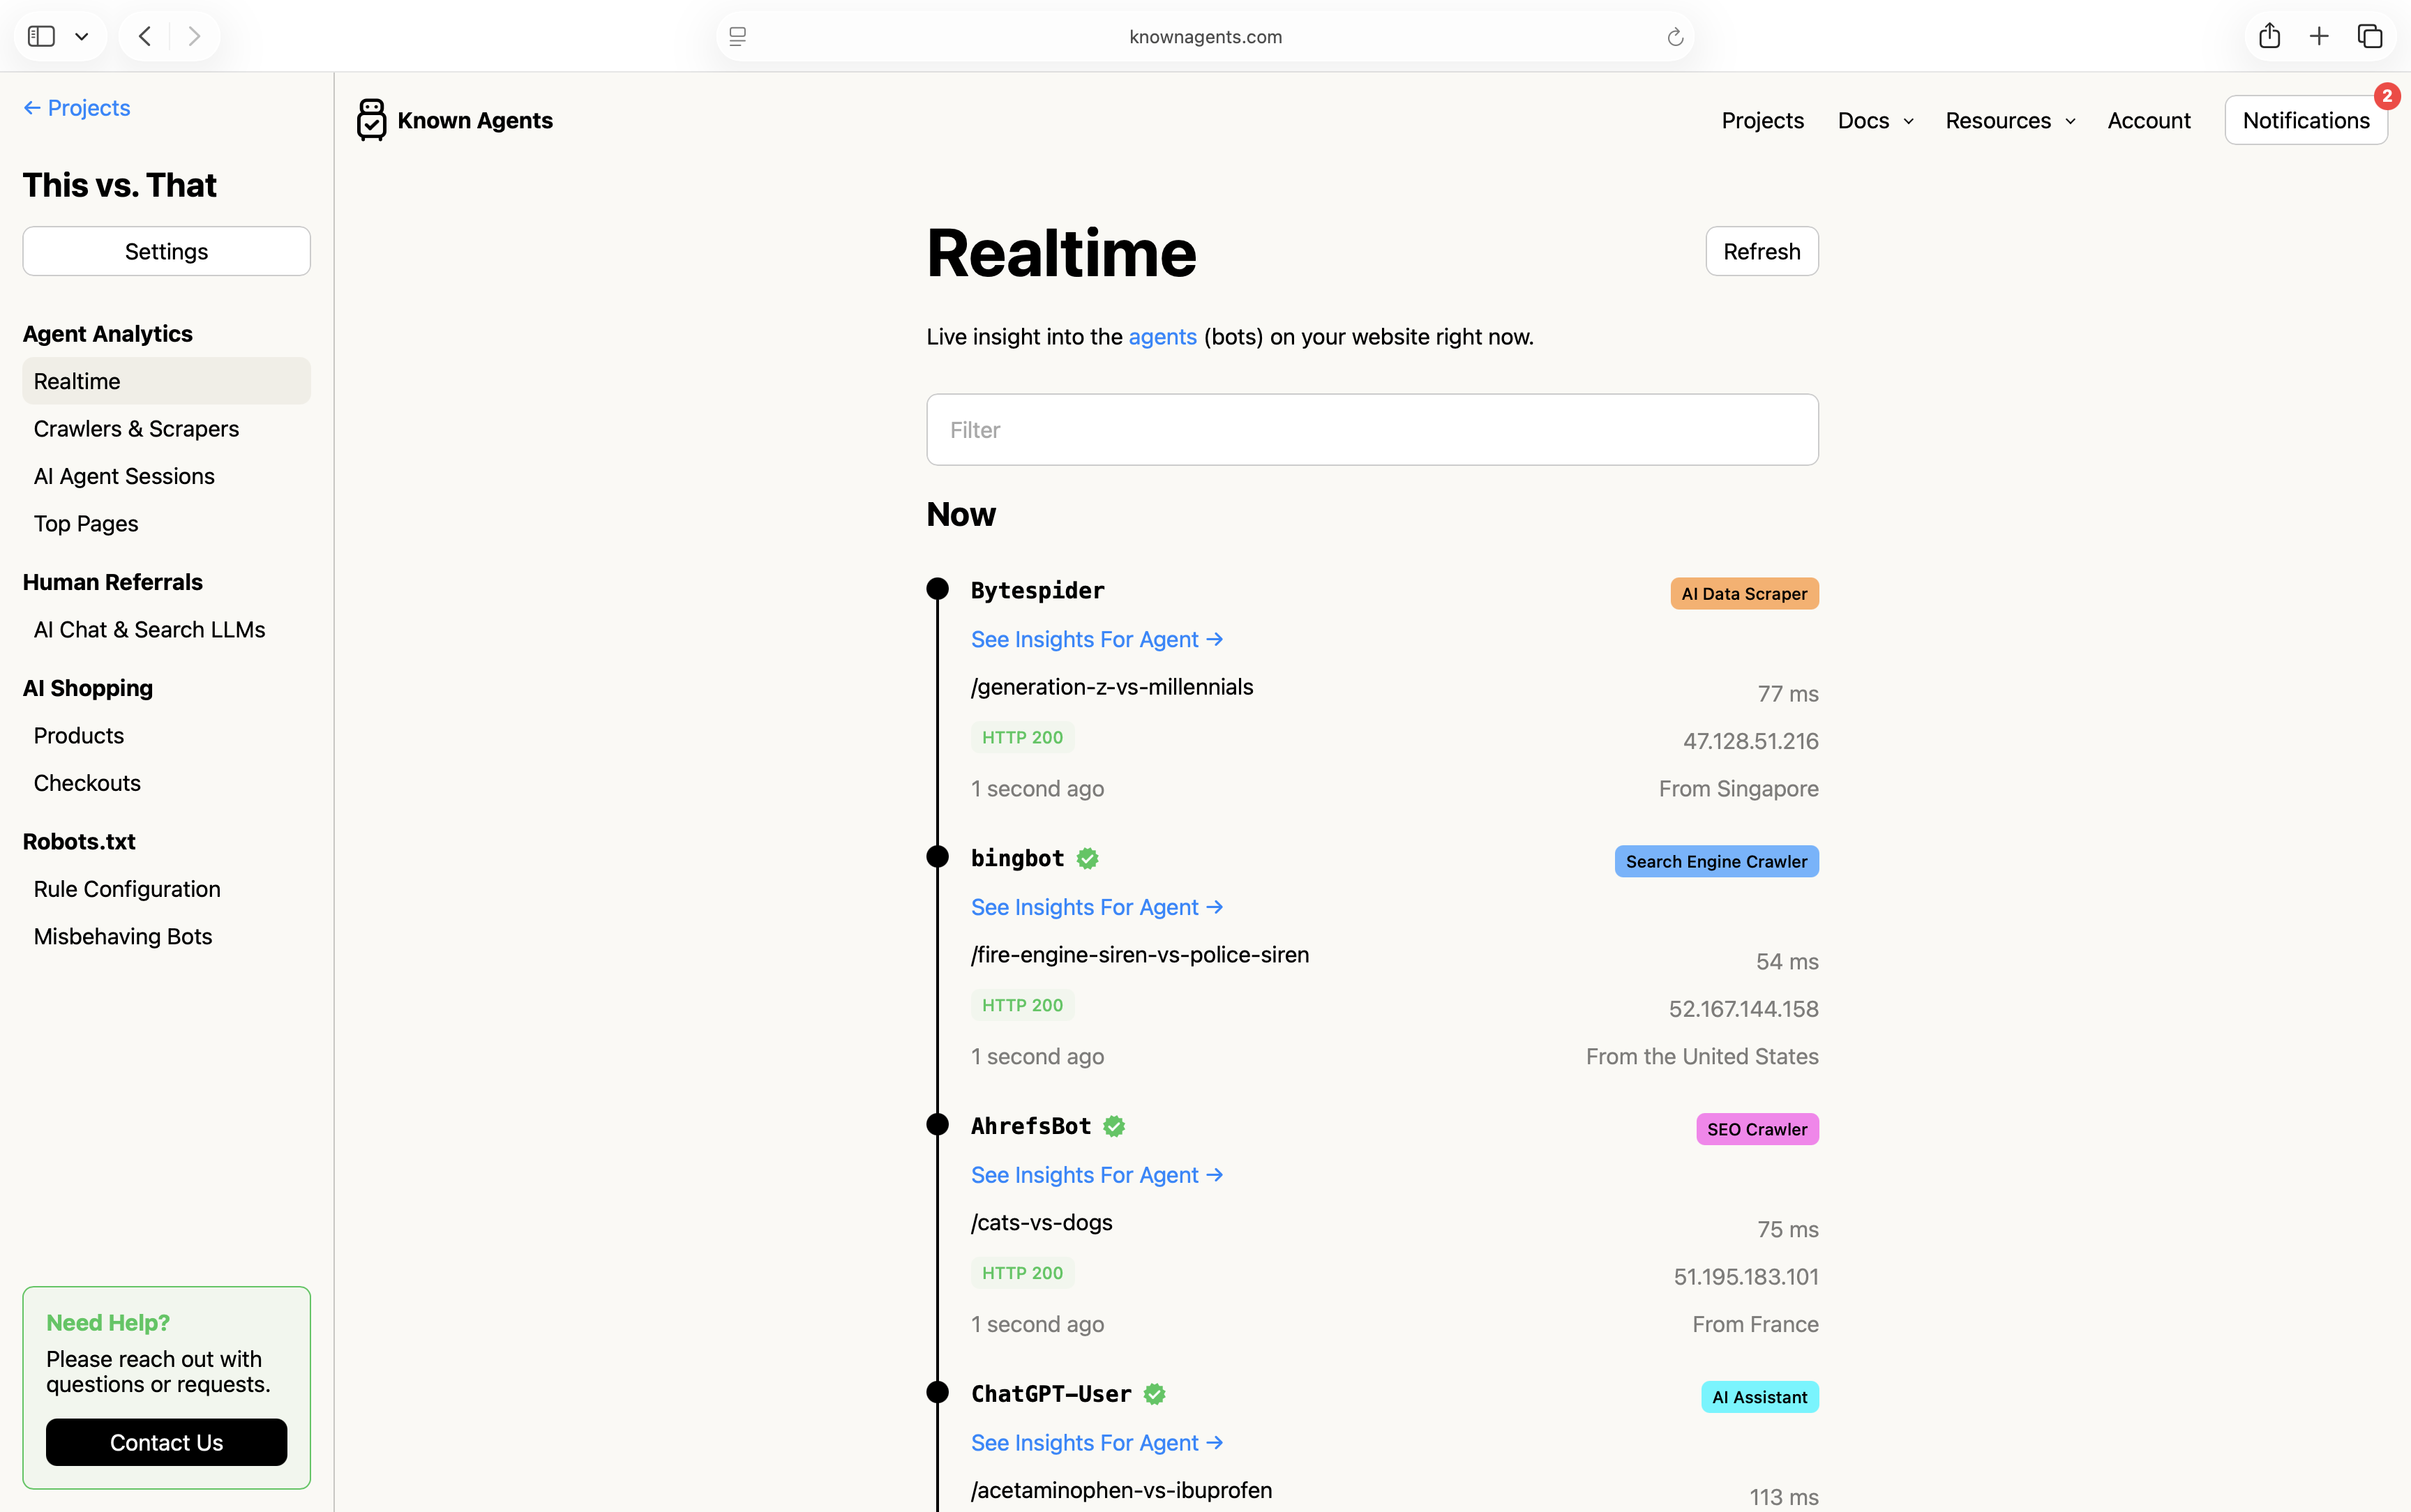Open sidebar options chevron in Safari toolbar
The height and width of the screenshot is (1512, 2411).
[x=82, y=36]
